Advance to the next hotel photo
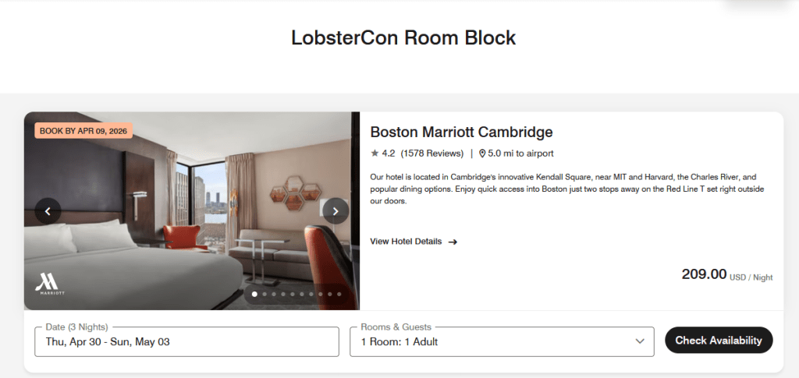The image size is (799, 378). pos(336,211)
